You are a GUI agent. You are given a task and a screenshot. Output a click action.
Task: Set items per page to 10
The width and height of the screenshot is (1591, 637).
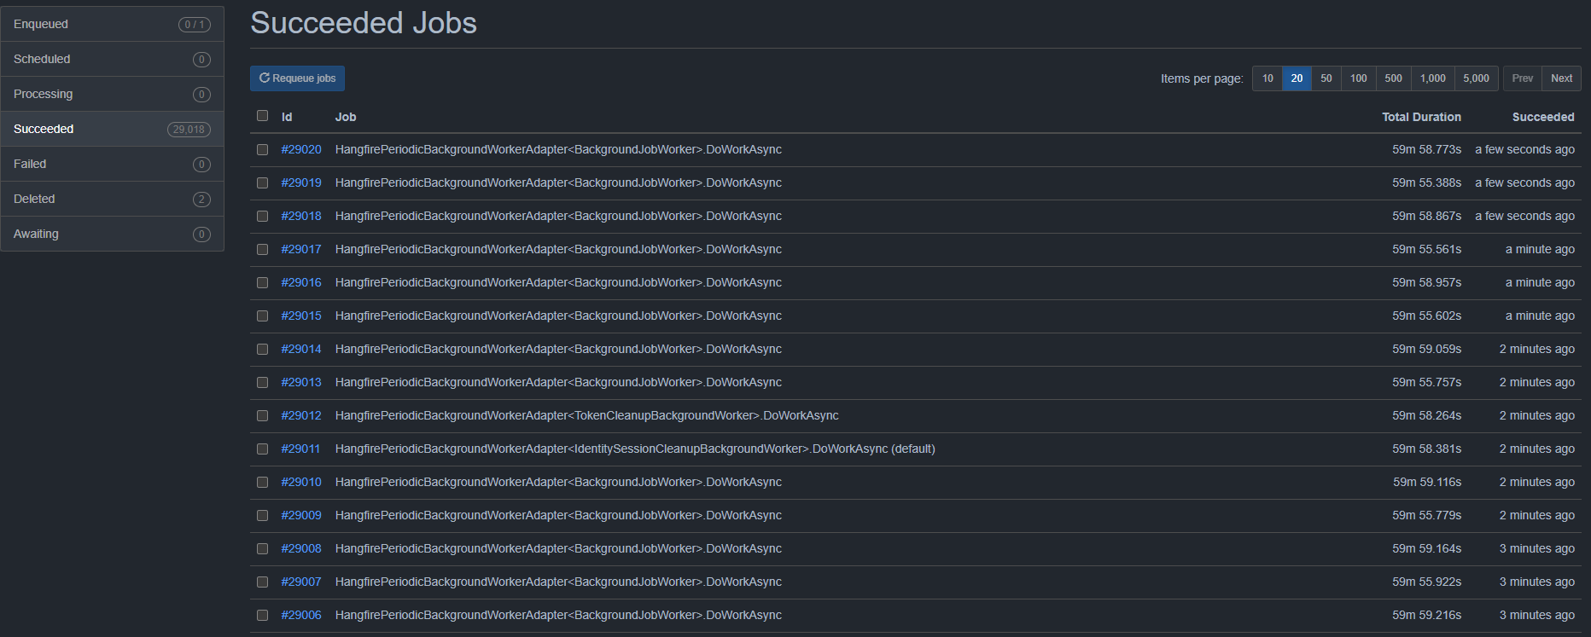tap(1268, 78)
